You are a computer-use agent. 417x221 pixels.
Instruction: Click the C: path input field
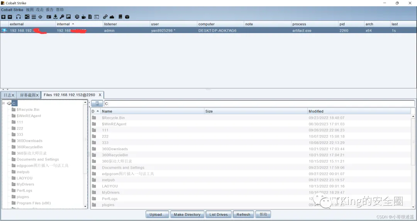point(259,104)
